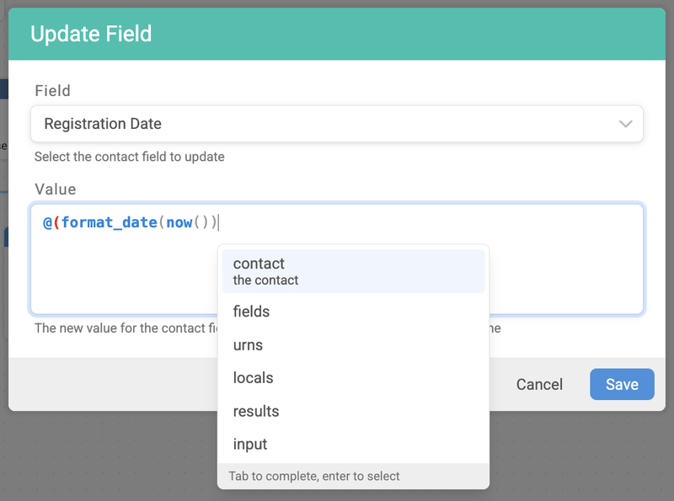Choose the 'results' autocomplete entry
674x501 pixels.
(255, 412)
